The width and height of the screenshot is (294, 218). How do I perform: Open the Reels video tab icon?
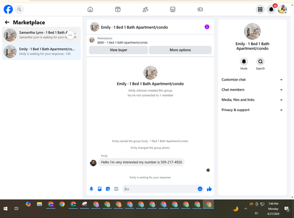pyautogui.click(x=118, y=9)
